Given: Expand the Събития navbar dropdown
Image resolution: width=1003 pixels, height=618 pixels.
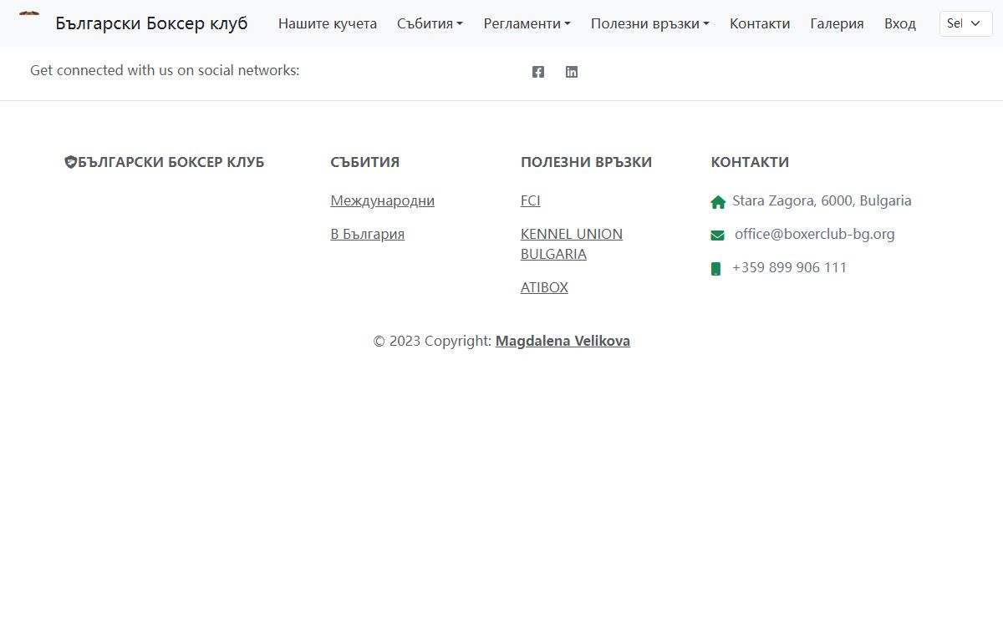Looking at the screenshot, I should coord(430,23).
